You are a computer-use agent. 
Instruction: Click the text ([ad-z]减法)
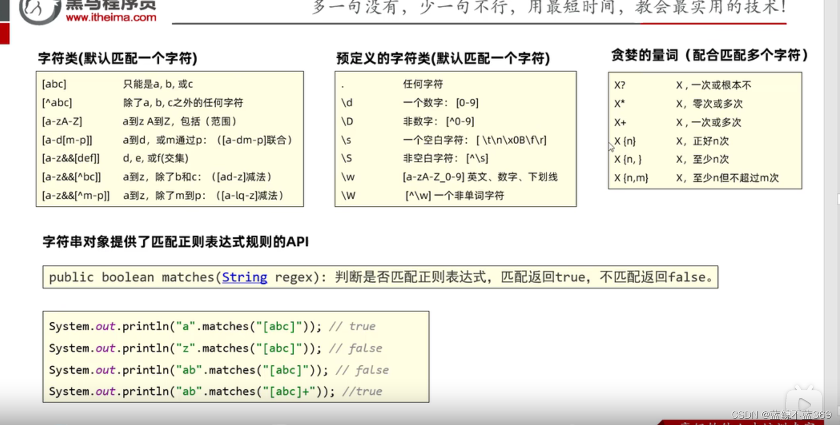[241, 177]
